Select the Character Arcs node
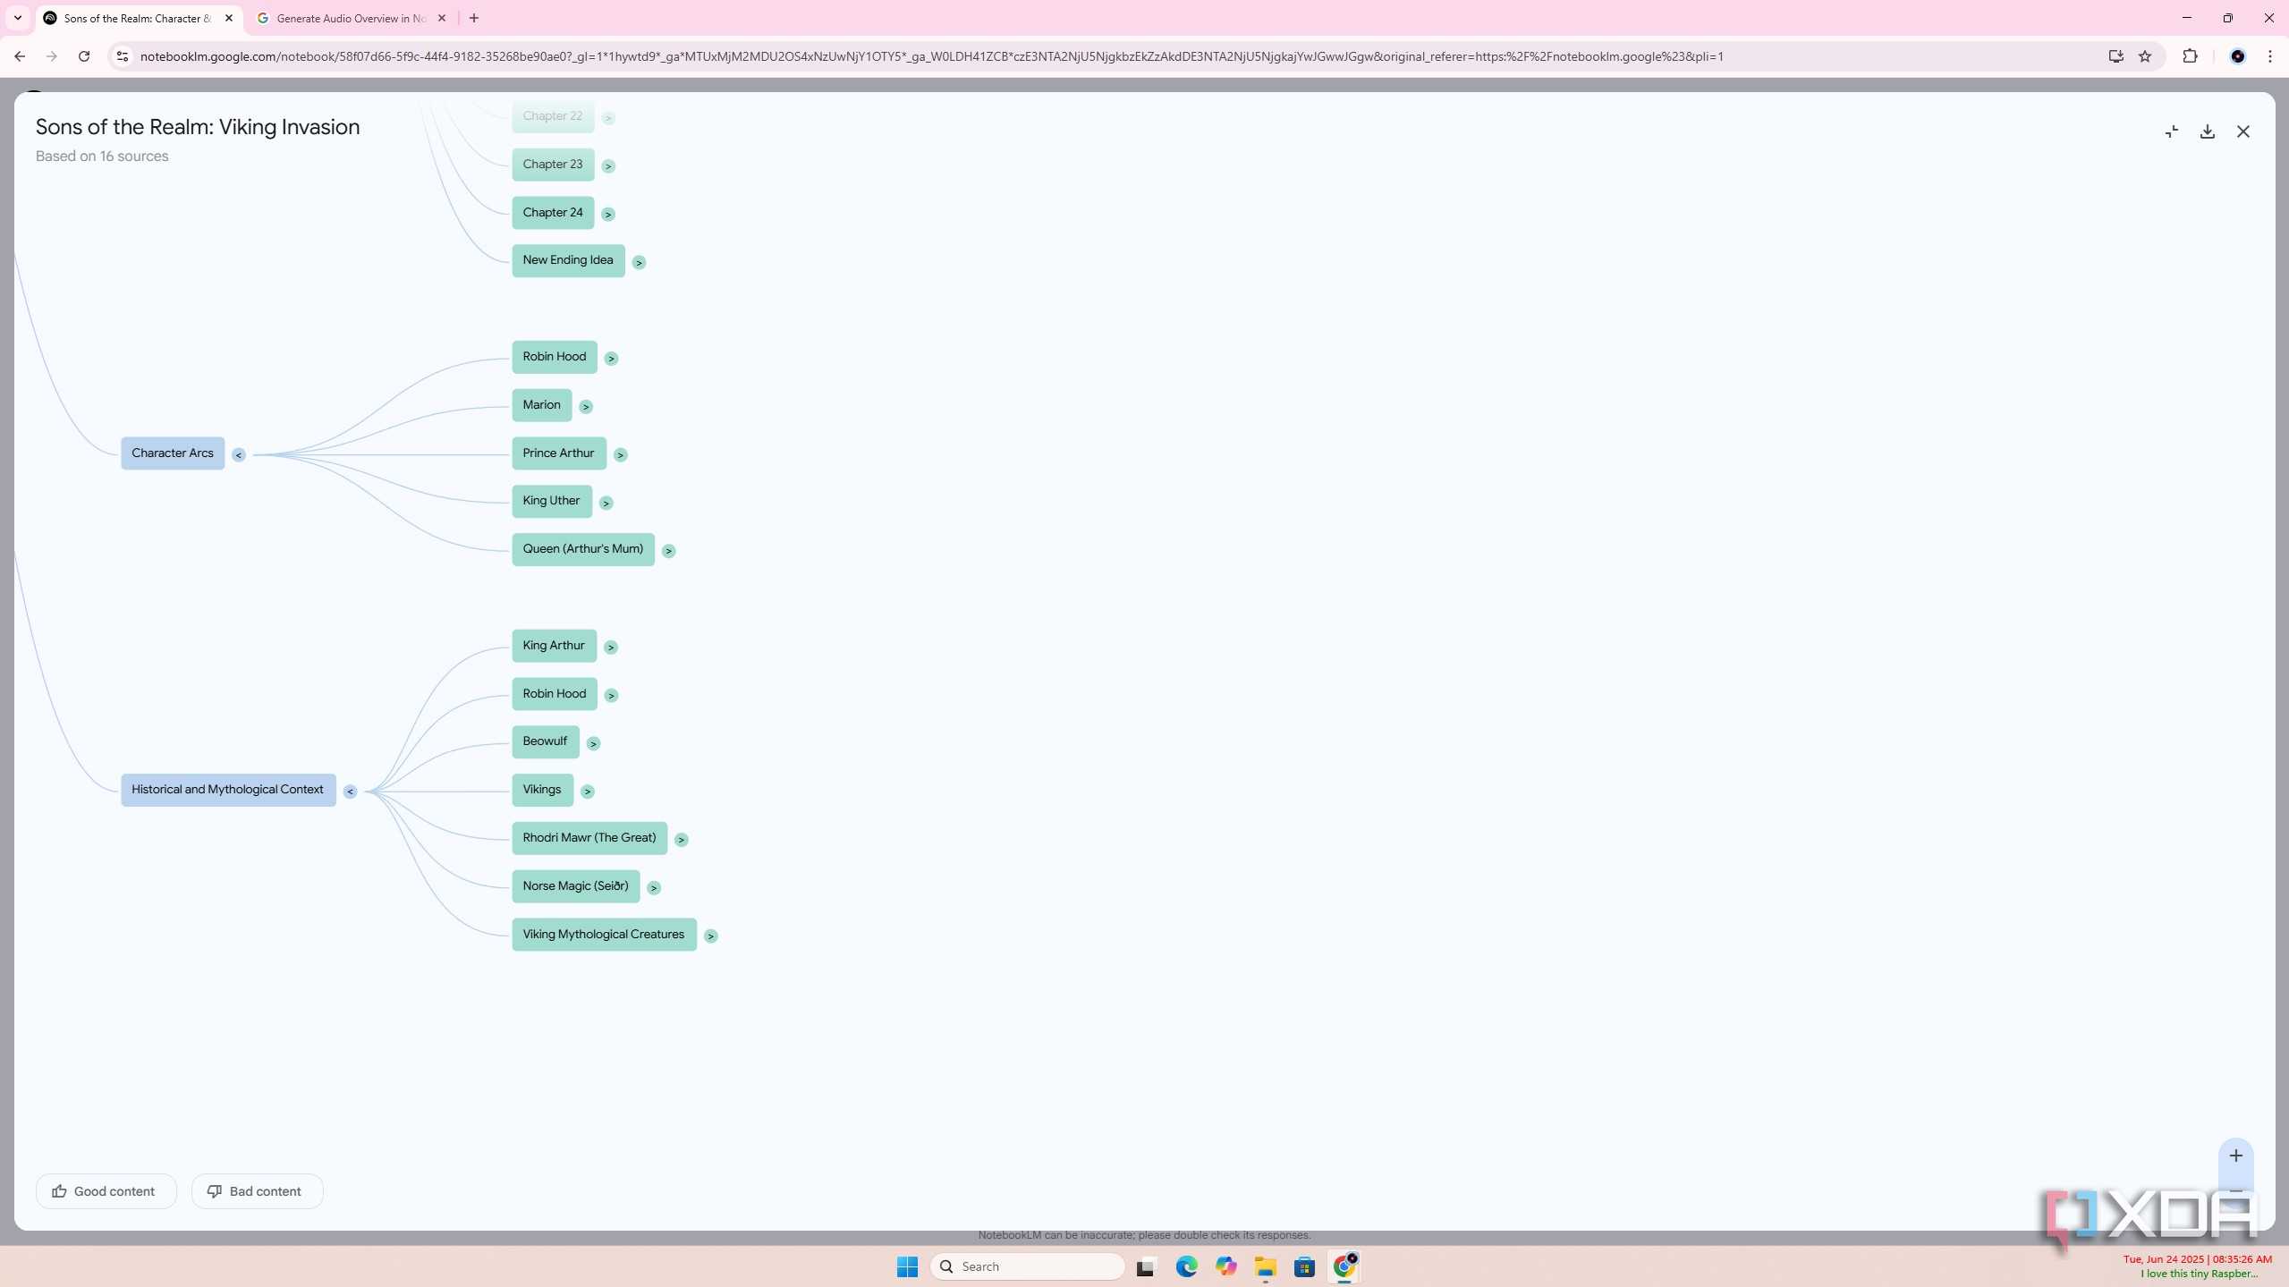2289x1287 pixels. pyautogui.click(x=173, y=453)
